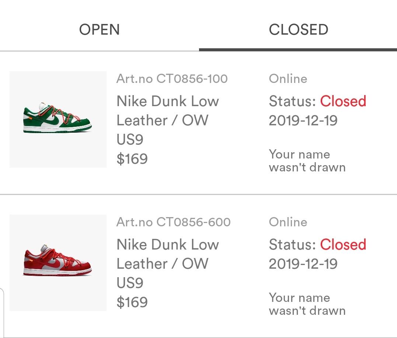397x338 pixels.
Task: Click the Closed status of the CT0856-600 raffle
Action: [343, 245]
